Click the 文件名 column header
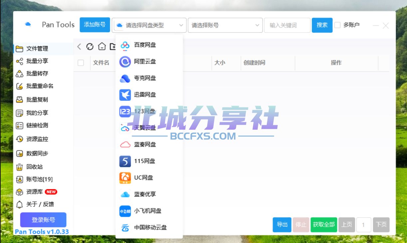This screenshot has height=243, width=407. [x=101, y=63]
